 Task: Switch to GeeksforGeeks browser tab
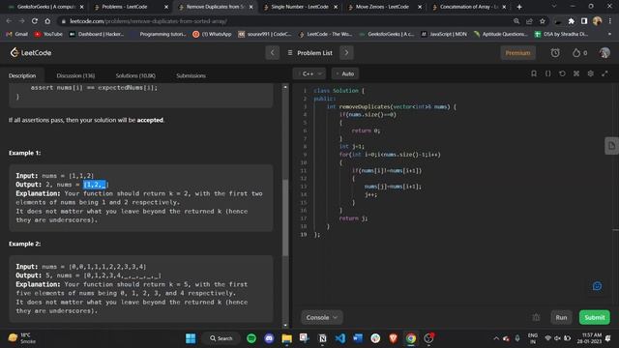coord(45,7)
